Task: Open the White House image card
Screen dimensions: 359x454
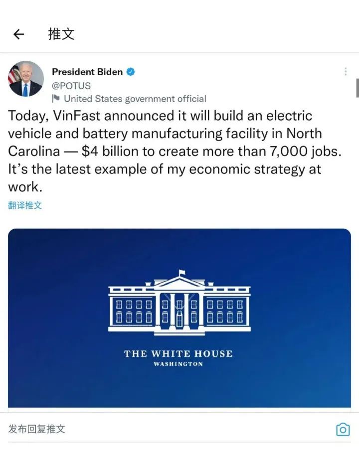Action: (179, 318)
